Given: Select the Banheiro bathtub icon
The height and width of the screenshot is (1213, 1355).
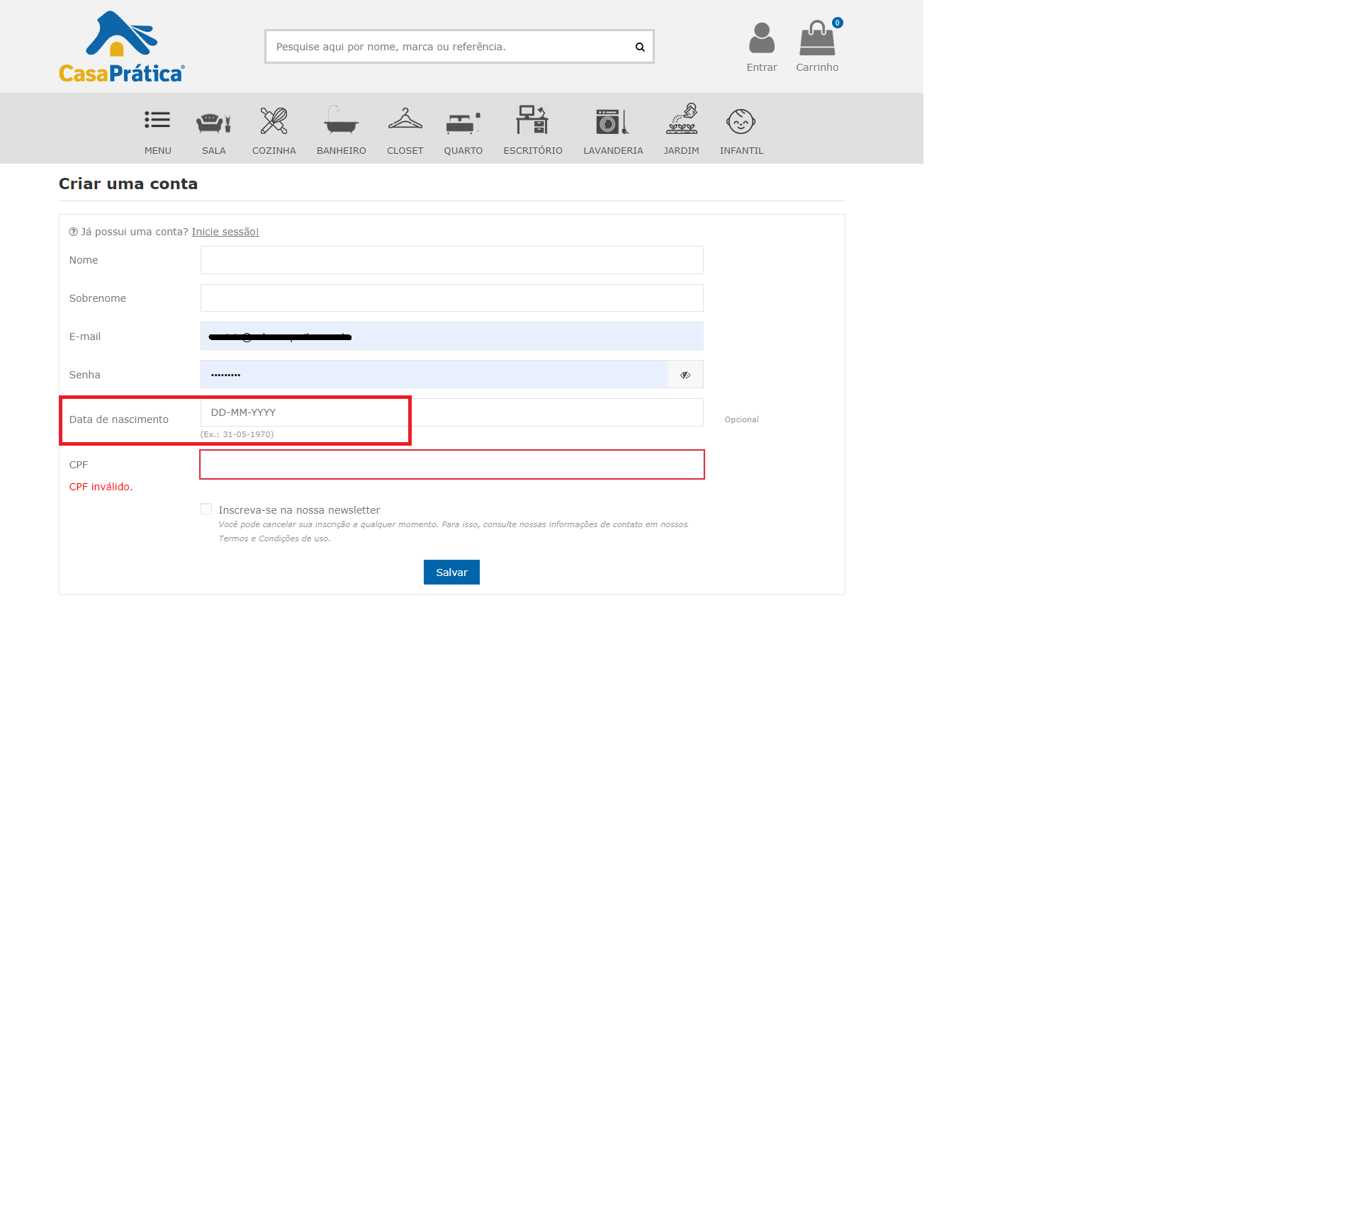Looking at the screenshot, I should pos(341,120).
